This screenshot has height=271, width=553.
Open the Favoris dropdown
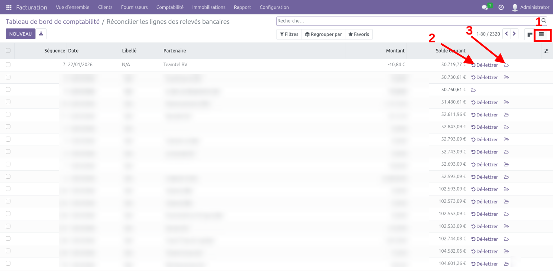click(x=359, y=35)
